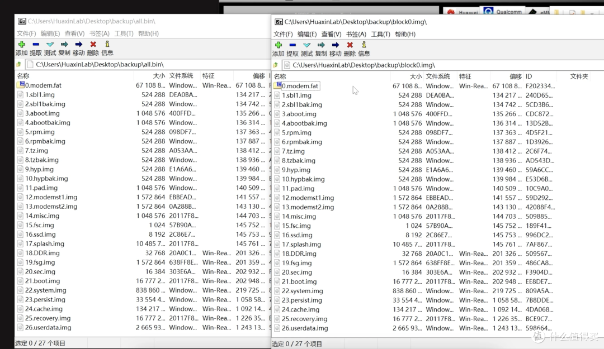
Task: Open the address bar dropdown in right window
Action: (600, 64)
